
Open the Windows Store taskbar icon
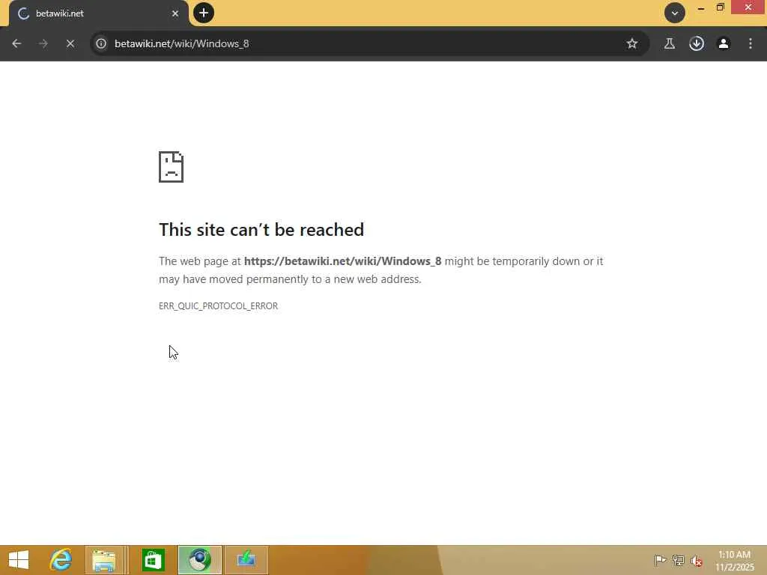[x=153, y=560]
